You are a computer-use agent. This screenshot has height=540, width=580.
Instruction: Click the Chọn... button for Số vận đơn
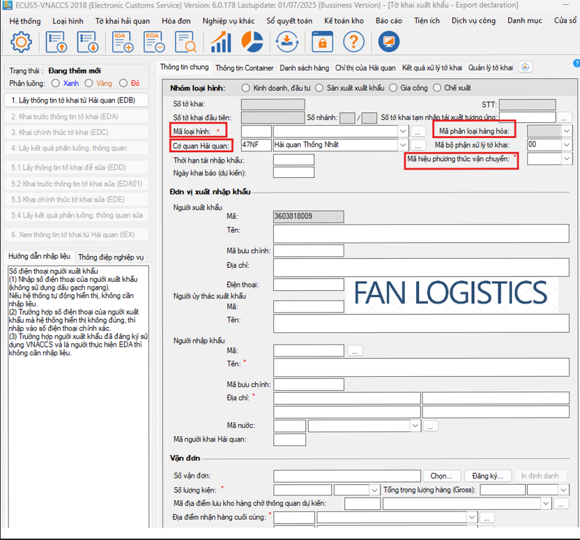coord(442,476)
